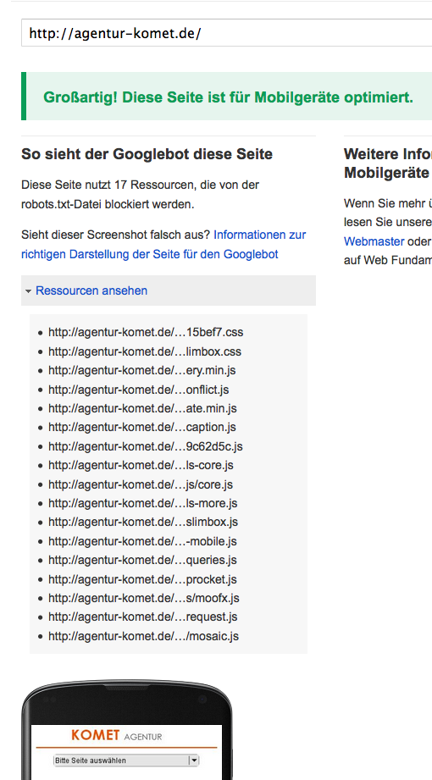Select the limbox.css resource entry
This screenshot has height=780, width=432.
pyautogui.click(x=145, y=351)
